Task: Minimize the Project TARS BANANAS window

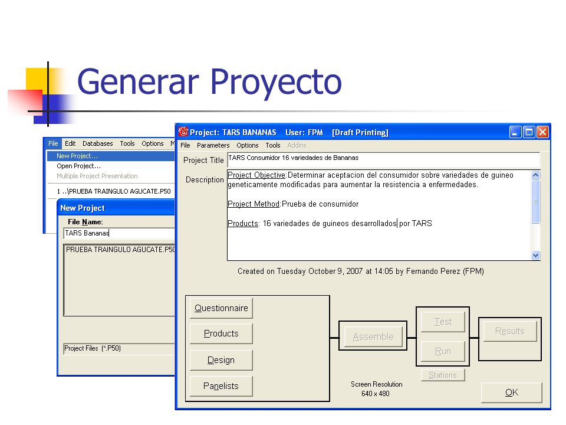Action: tap(515, 132)
